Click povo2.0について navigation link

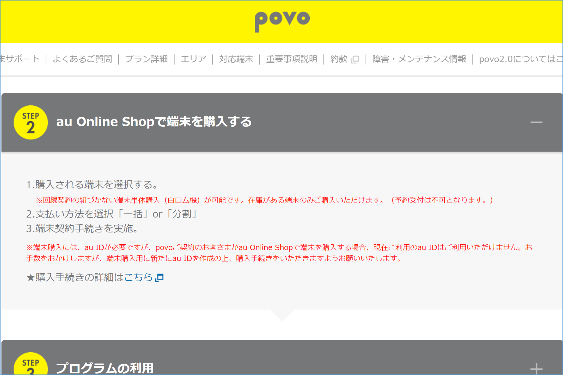click(520, 59)
